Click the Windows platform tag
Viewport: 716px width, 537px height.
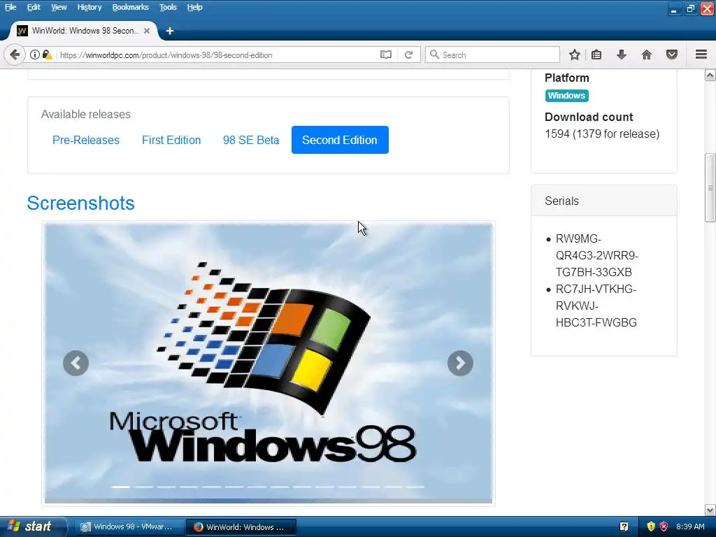[x=566, y=95]
